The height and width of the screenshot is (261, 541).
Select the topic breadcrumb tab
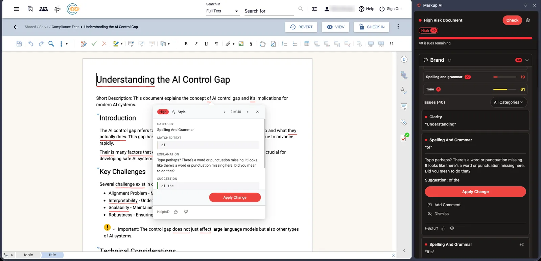28,255
